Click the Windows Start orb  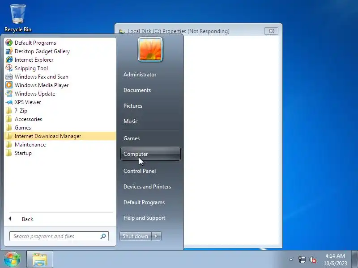pos(12,260)
